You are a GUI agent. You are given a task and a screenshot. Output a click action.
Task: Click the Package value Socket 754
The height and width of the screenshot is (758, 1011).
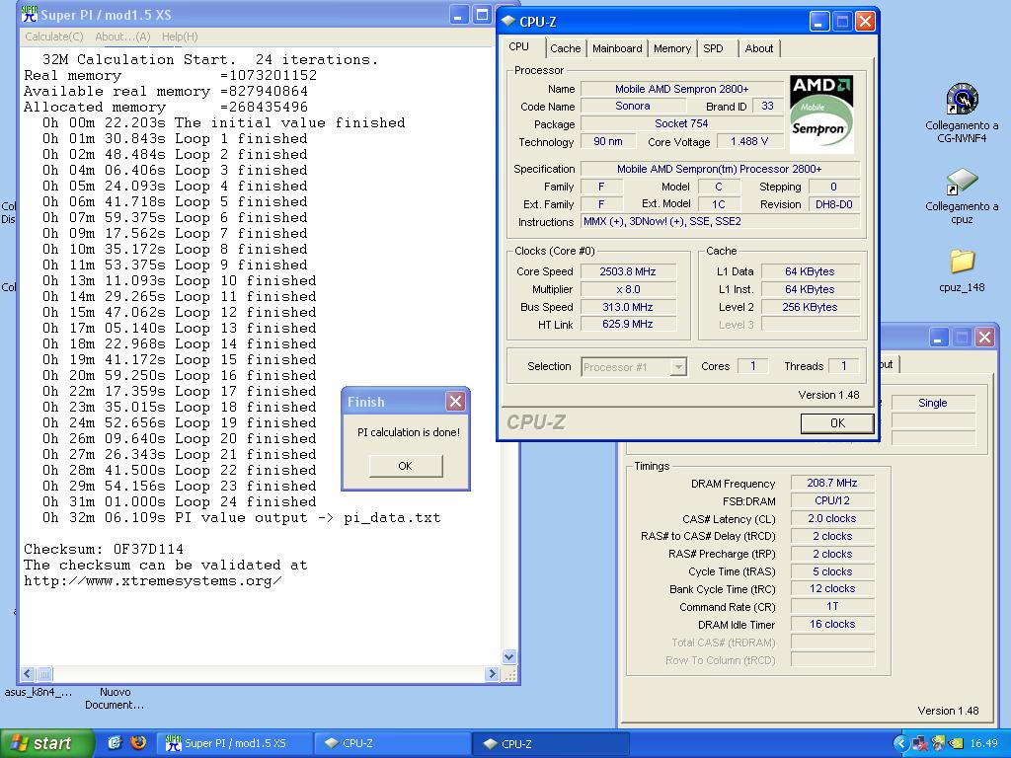(681, 123)
